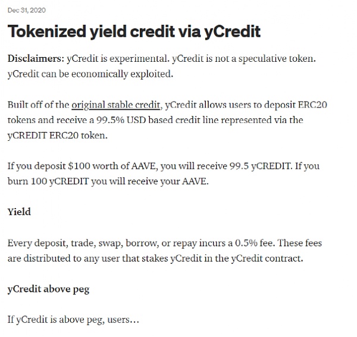Click the "Dec 31, 2020" publication date

(x=26, y=10)
